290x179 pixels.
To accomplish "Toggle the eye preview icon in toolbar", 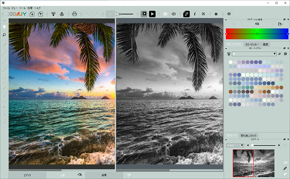I will coord(165,14).
